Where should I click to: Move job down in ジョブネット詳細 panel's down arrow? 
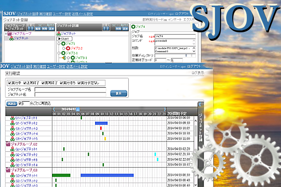108,29
